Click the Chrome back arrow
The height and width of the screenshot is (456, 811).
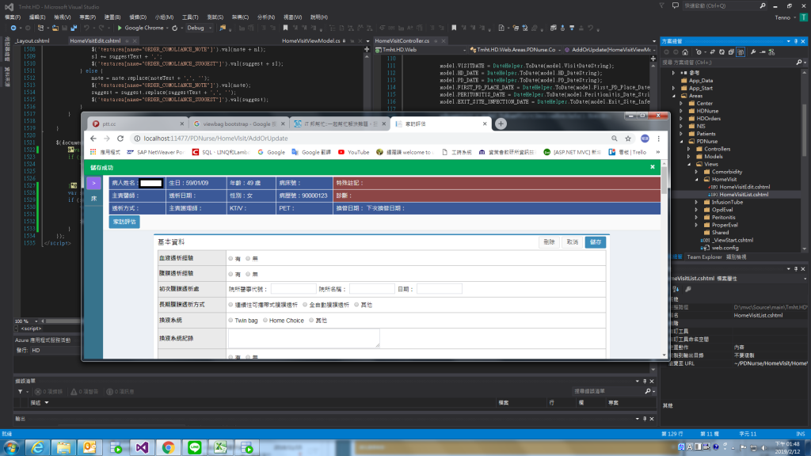[x=93, y=139]
